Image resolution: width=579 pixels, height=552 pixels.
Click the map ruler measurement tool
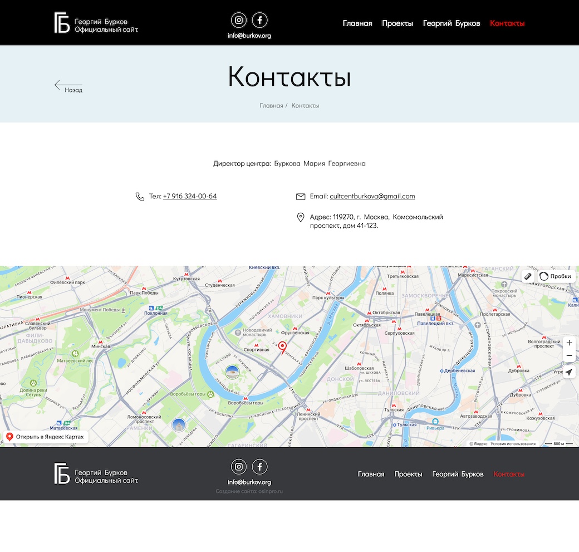[x=528, y=276]
